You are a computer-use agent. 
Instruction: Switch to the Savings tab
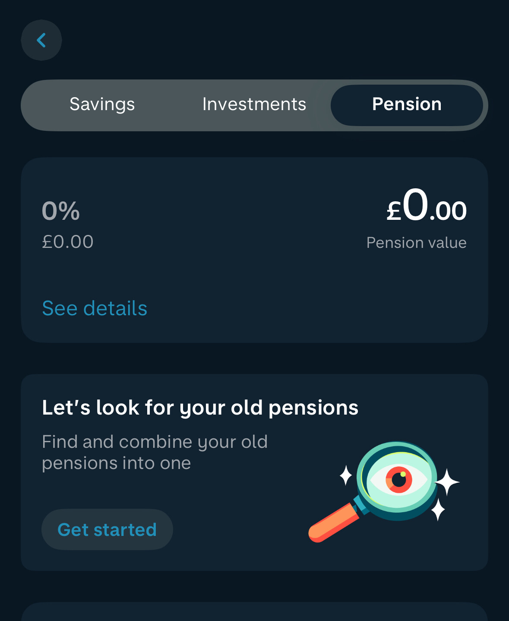[x=102, y=105]
